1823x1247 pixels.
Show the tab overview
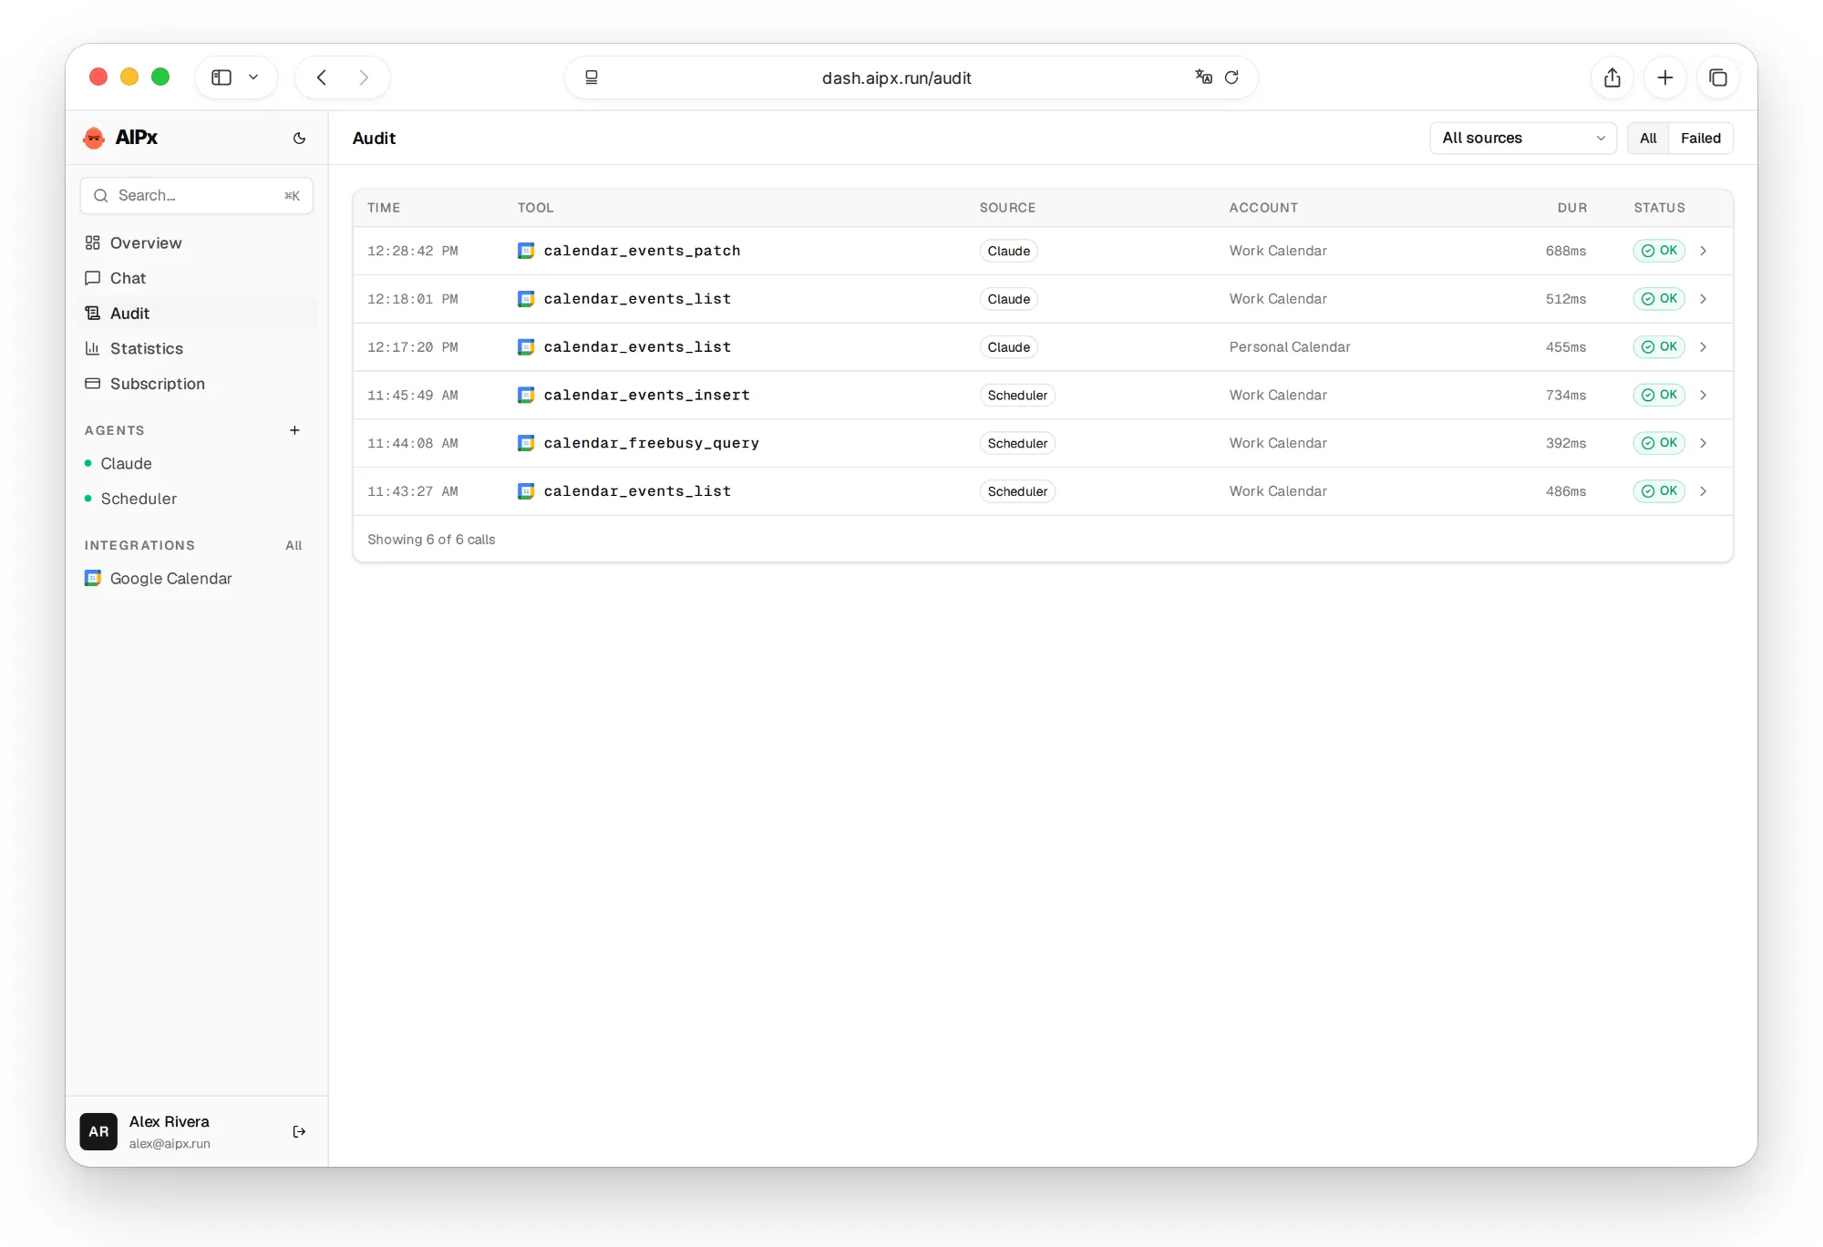[1718, 77]
